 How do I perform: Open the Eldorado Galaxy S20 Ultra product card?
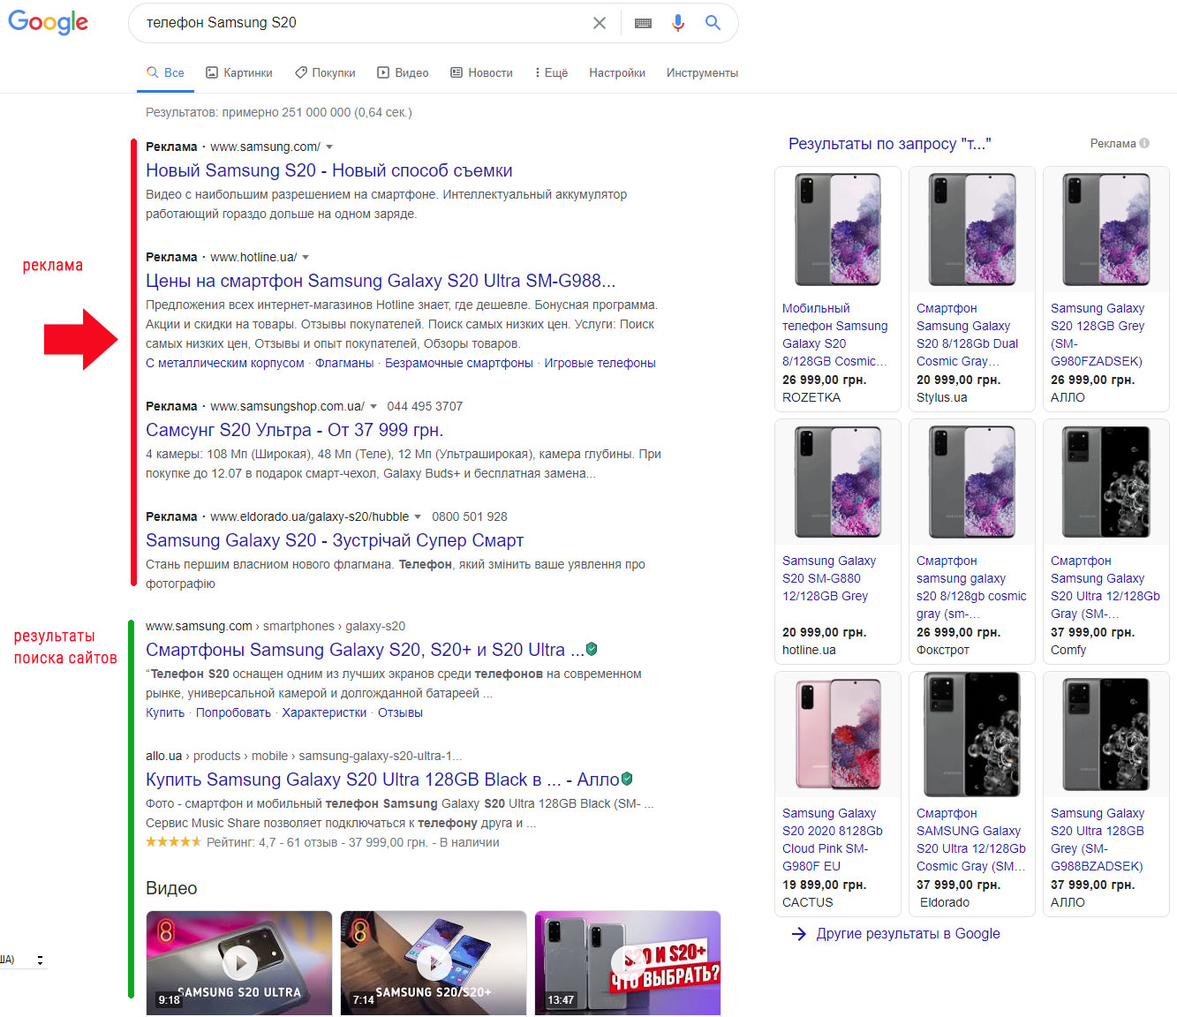pos(972,794)
